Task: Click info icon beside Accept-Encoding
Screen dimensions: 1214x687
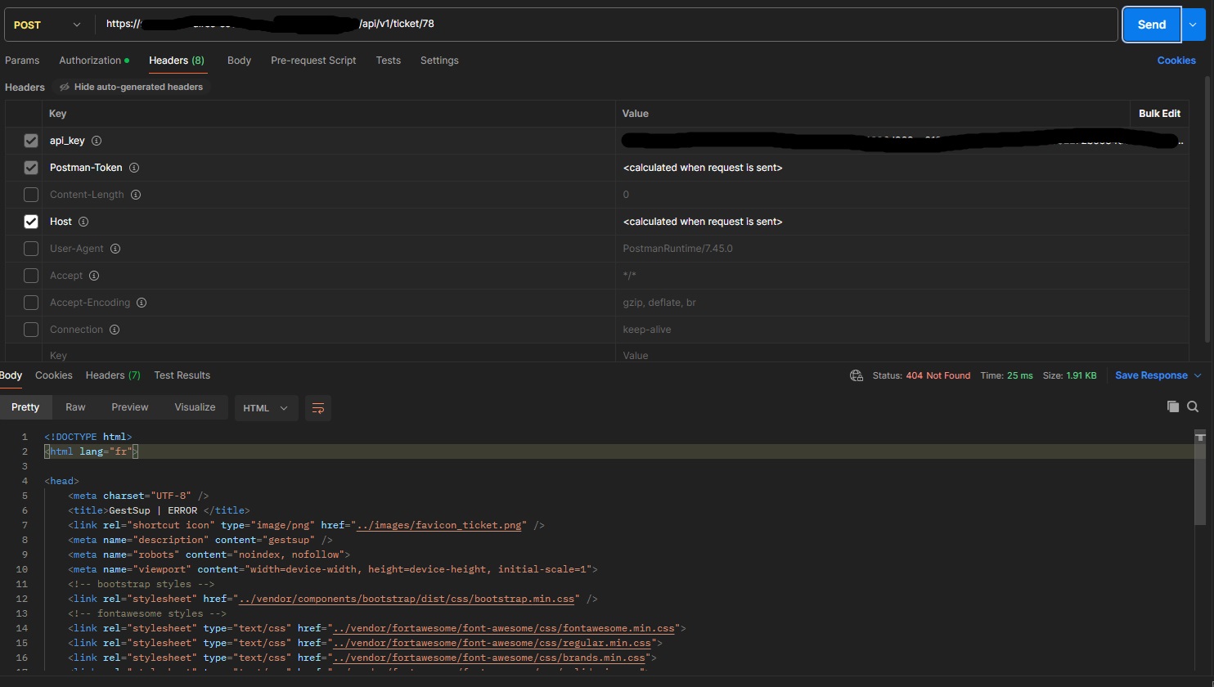Action: pos(142,303)
